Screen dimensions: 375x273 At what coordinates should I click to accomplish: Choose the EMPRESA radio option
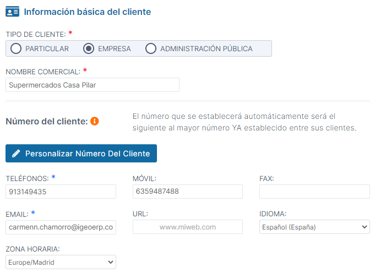pyautogui.click(x=89, y=48)
